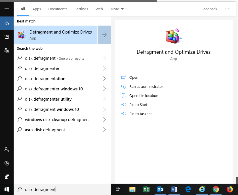Switch to the Documents tab
This screenshot has width=238, height=195.
click(58, 9)
